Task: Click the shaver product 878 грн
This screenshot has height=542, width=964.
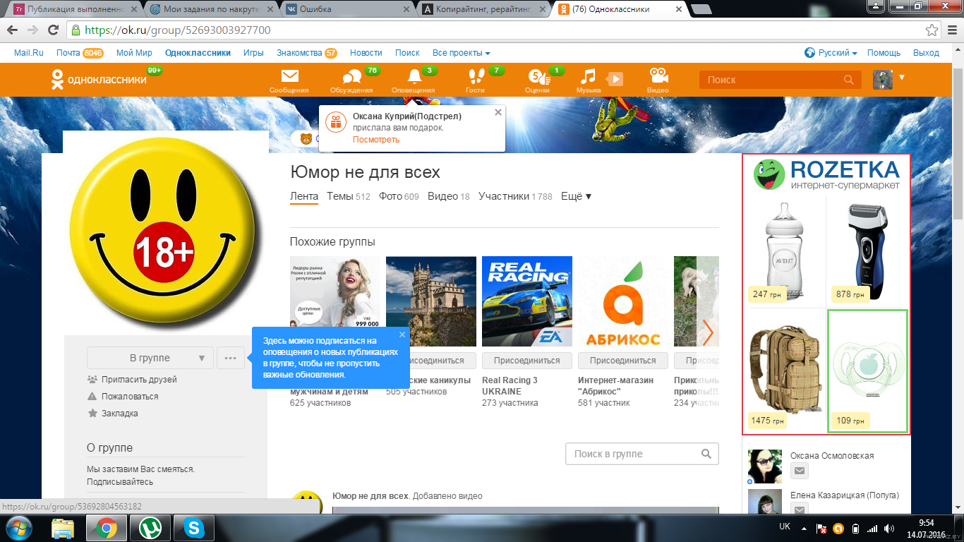Action: 867,252
